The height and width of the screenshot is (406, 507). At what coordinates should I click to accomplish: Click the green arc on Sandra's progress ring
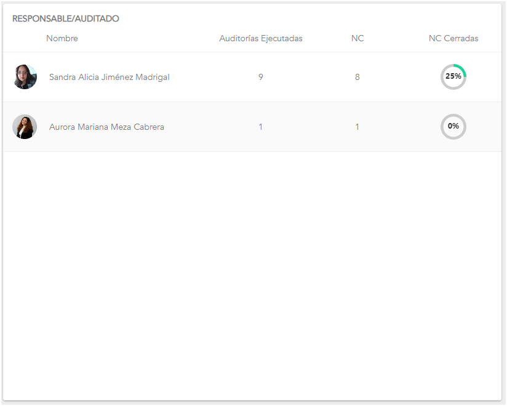[x=463, y=70]
